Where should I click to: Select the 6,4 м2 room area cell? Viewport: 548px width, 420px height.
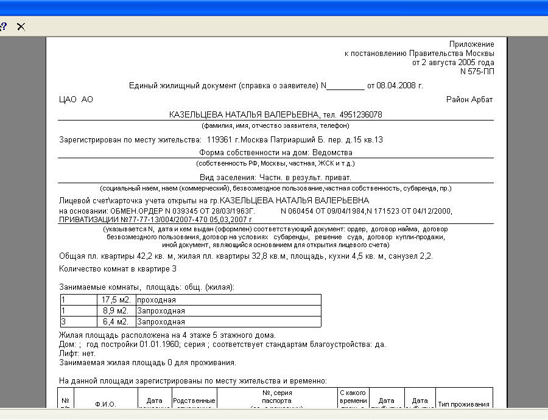(x=116, y=321)
